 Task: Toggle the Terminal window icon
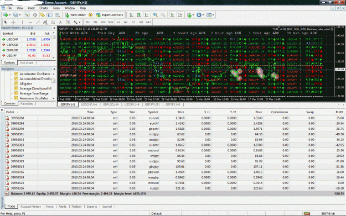(50, 15)
